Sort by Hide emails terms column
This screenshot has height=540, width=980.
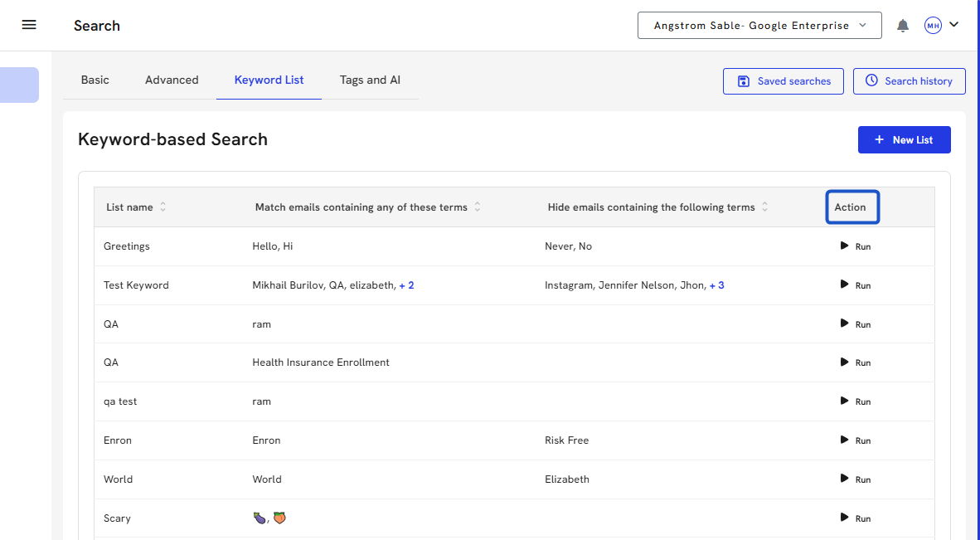764,207
